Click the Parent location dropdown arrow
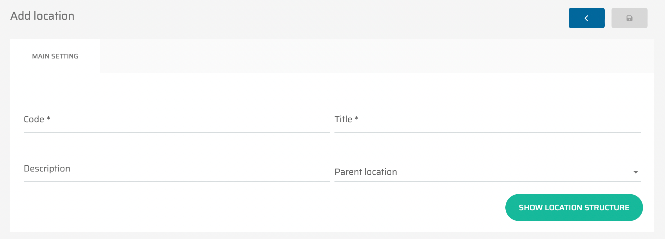This screenshot has height=239, width=665. coord(635,172)
